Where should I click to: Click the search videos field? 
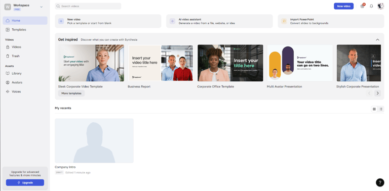pyautogui.click(x=88, y=6)
